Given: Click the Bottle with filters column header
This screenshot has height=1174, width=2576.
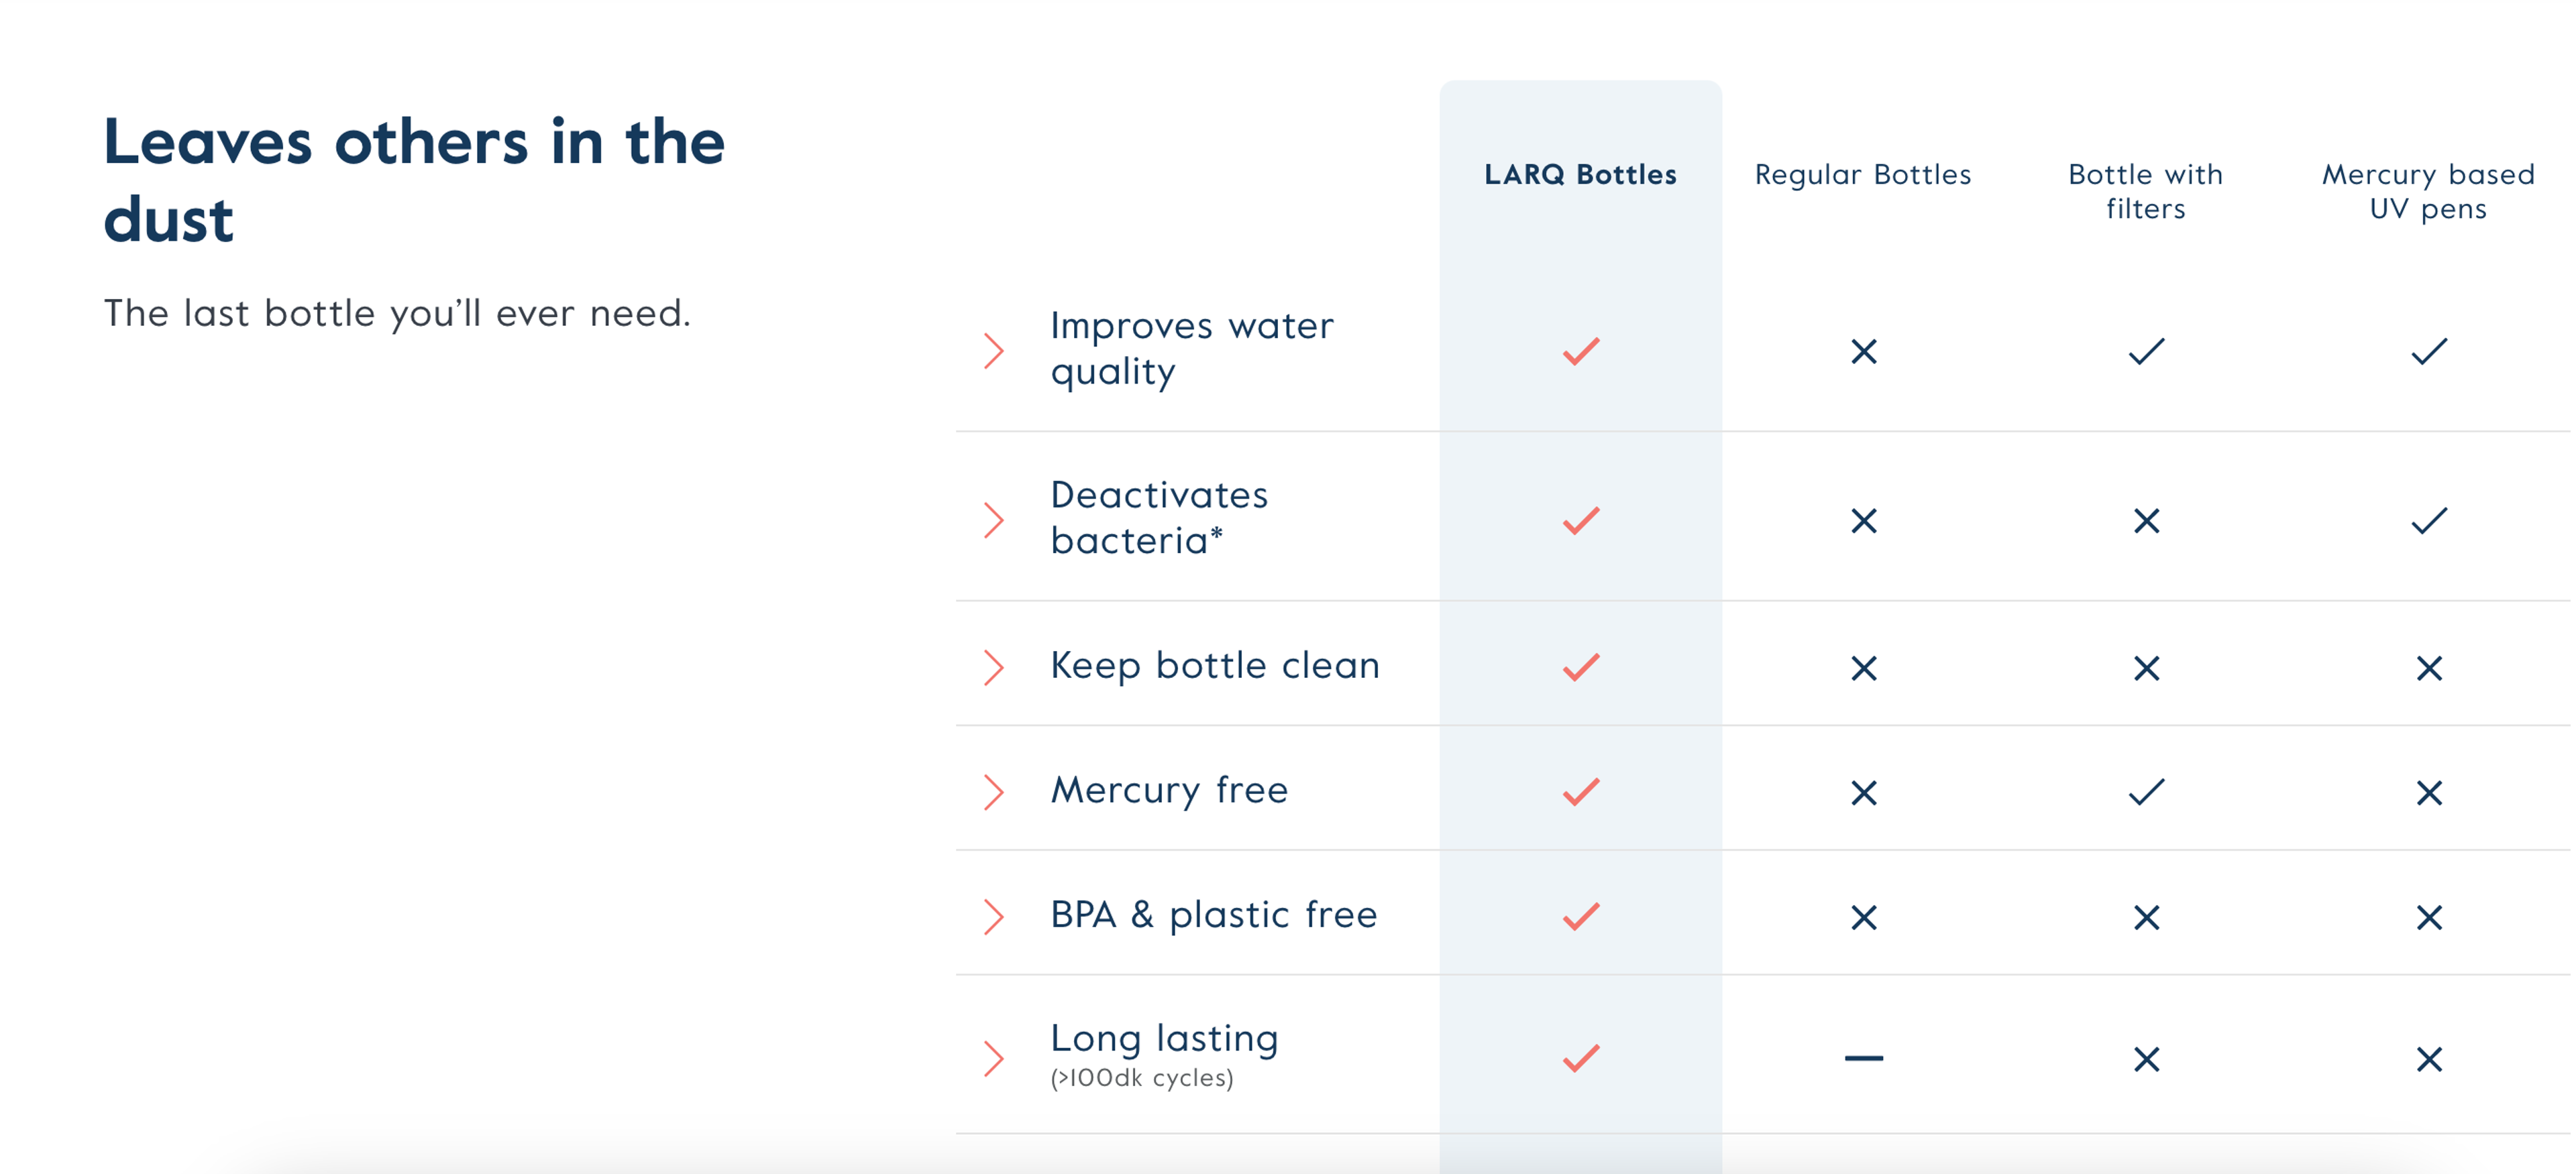Looking at the screenshot, I should pos(2146,191).
